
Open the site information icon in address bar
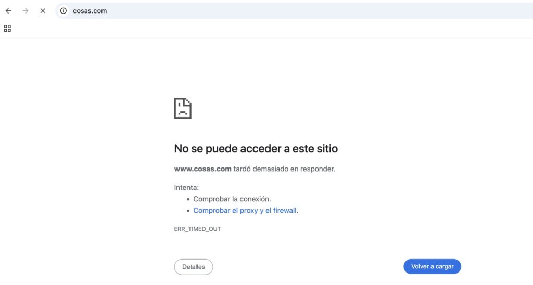[64, 11]
